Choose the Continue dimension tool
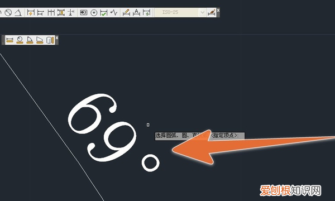 click(x=51, y=13)
